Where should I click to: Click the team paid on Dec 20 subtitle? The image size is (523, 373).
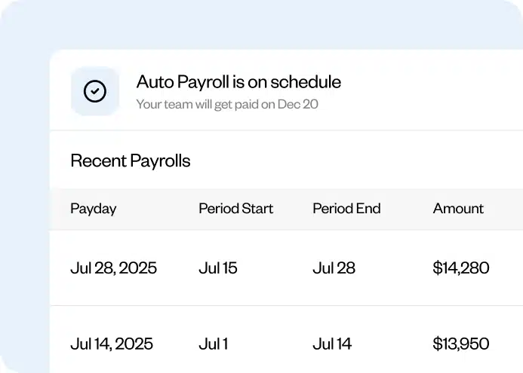pos(226,104)
